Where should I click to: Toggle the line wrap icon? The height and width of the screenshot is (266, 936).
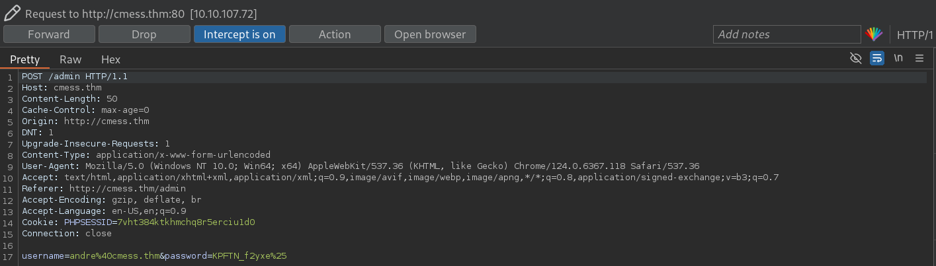coord(877,58)
